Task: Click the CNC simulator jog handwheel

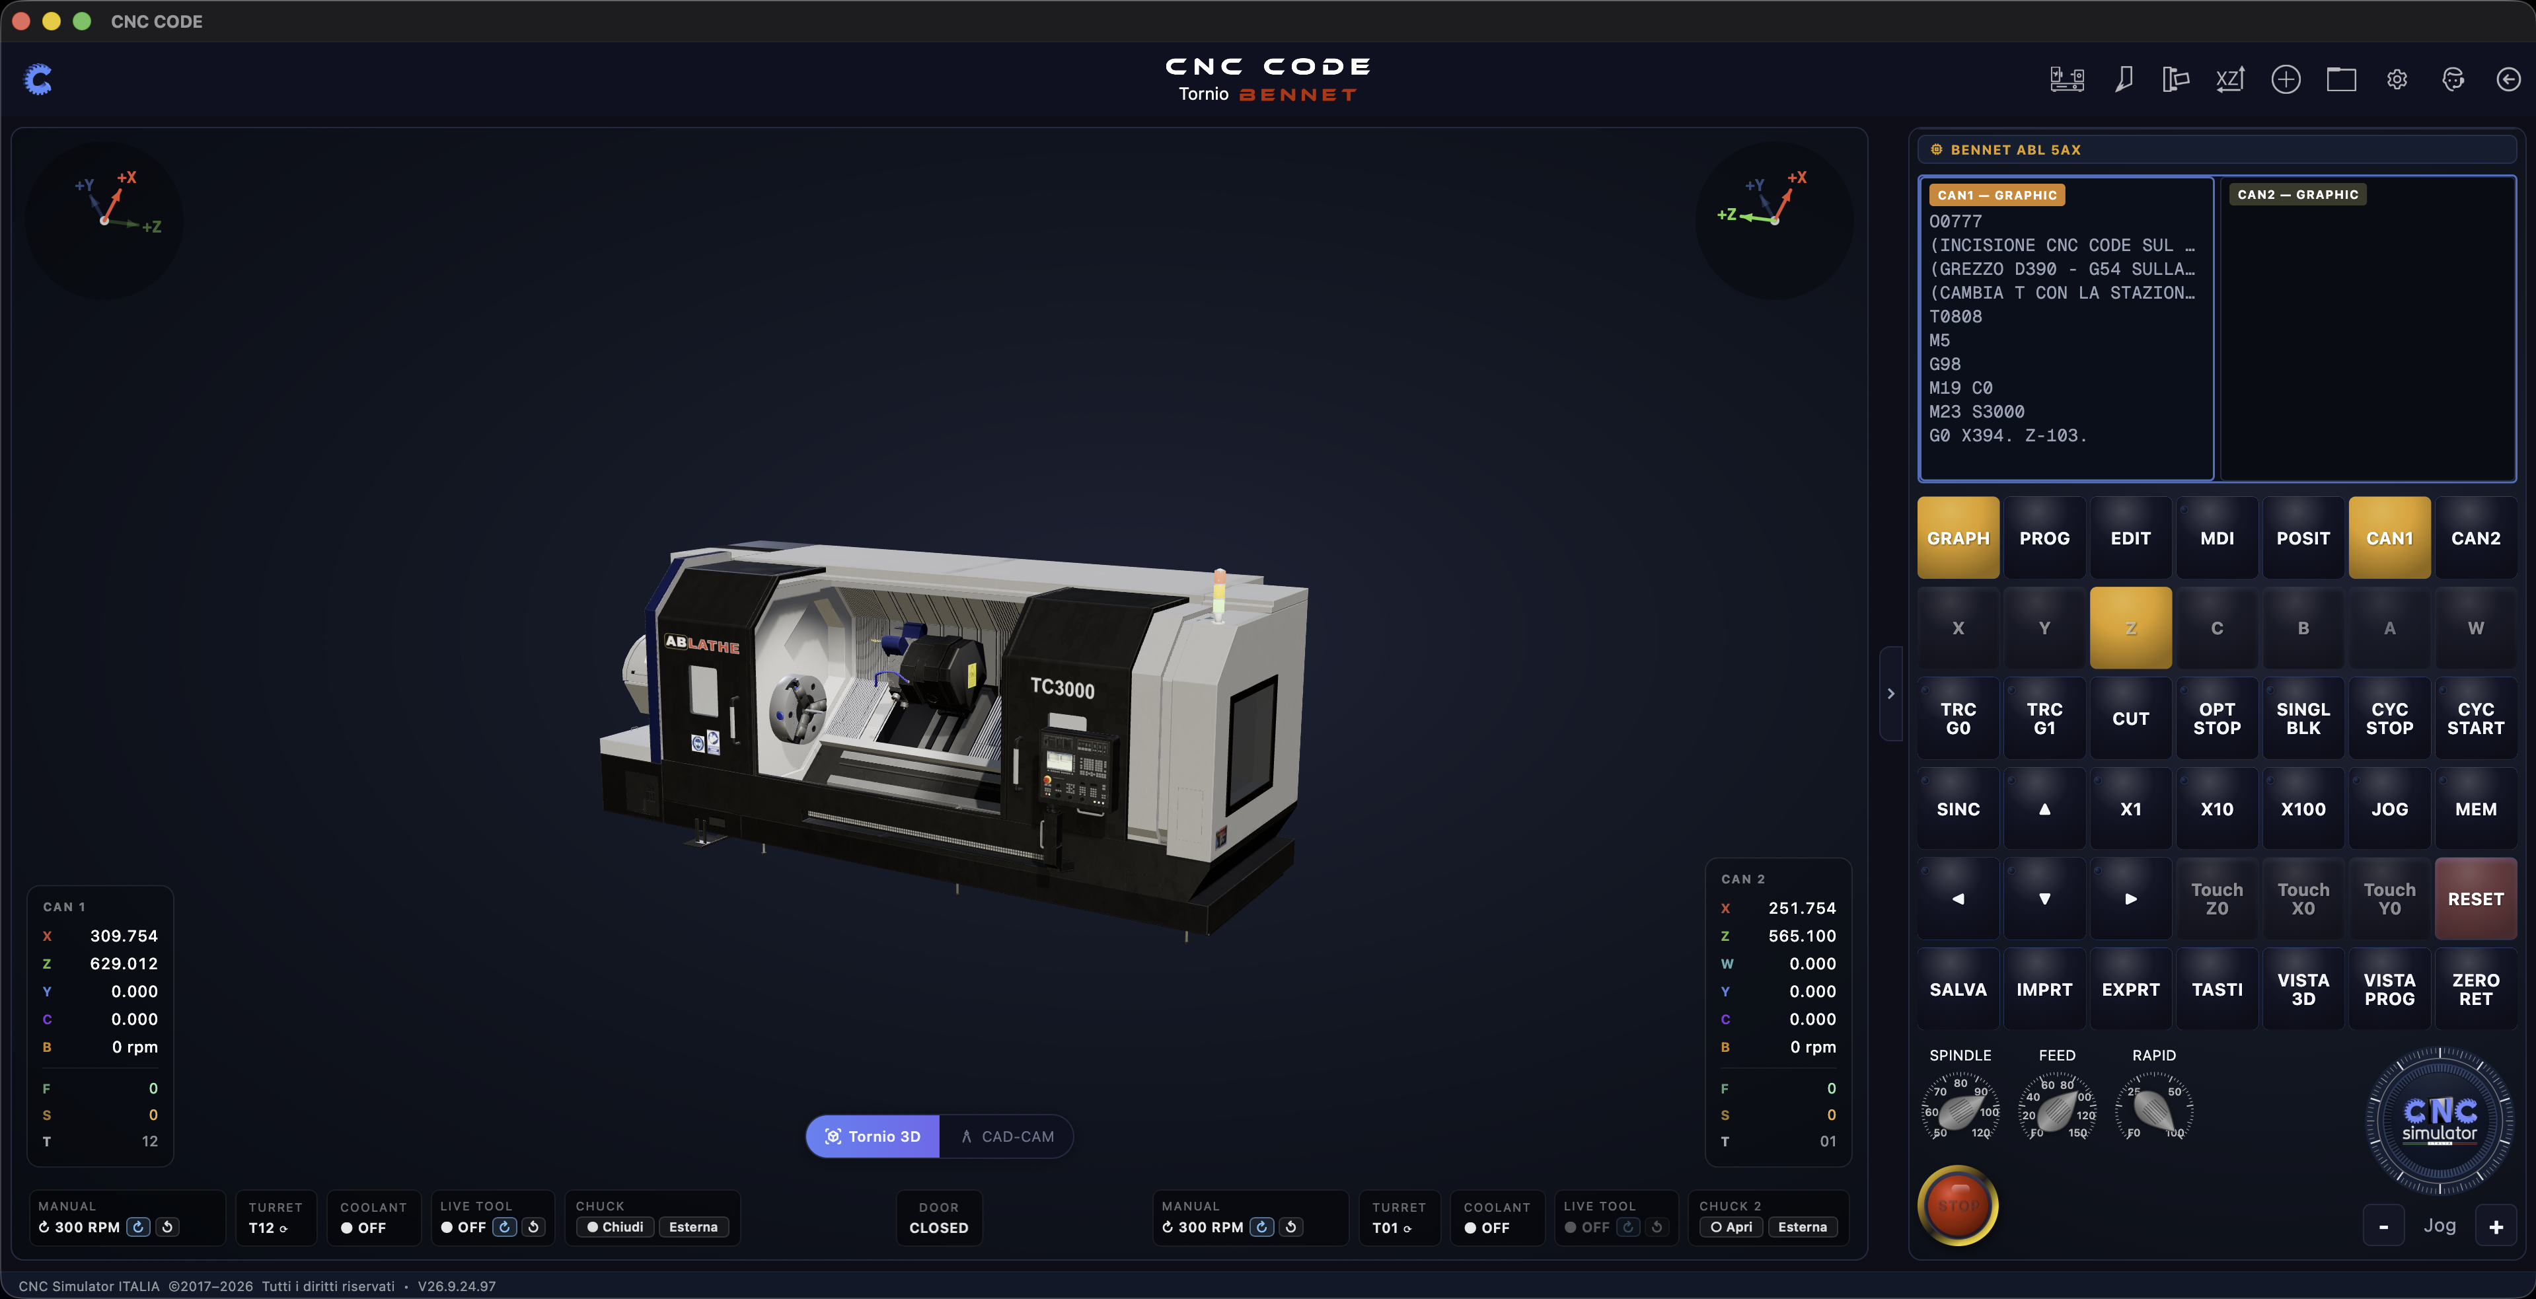Action: (x=2440, y=1120)
